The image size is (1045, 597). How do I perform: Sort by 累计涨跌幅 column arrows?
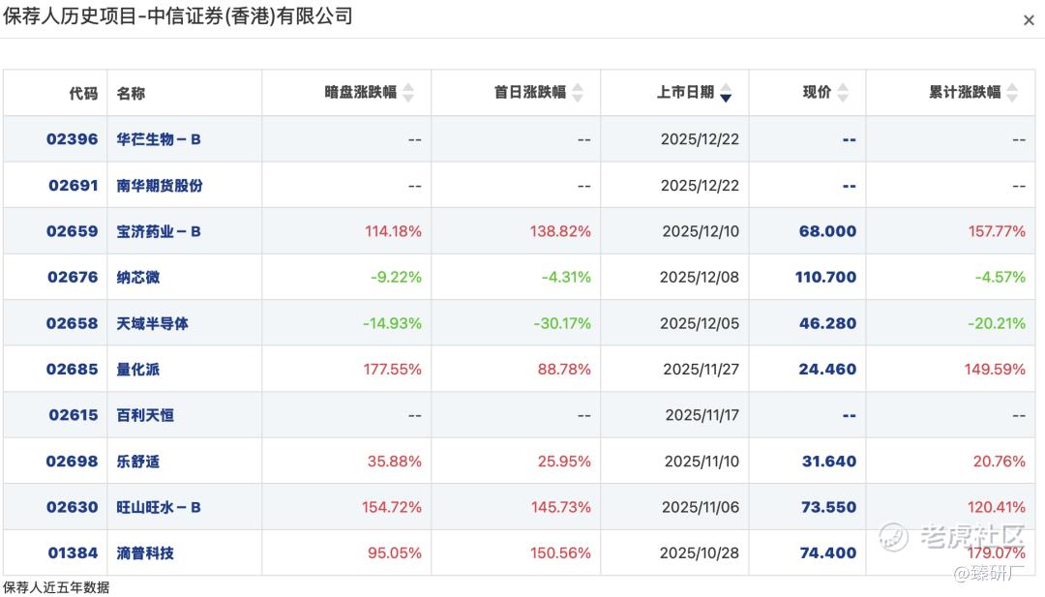[1012, 93]
